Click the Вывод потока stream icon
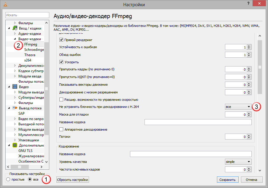This screenshot has height=188, width=268. [x=15, y=108]
